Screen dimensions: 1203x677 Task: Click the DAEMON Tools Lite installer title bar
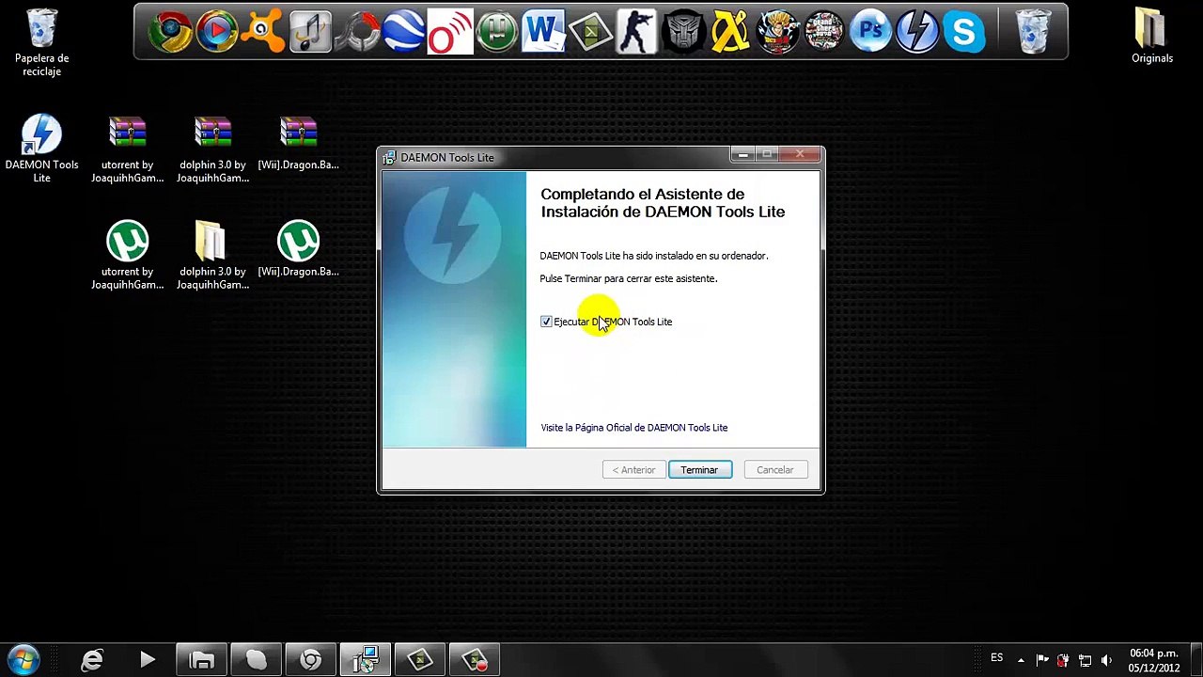tap(555, 157)
